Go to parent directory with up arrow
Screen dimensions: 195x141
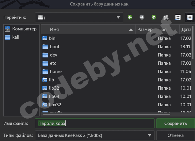[154, 18]
